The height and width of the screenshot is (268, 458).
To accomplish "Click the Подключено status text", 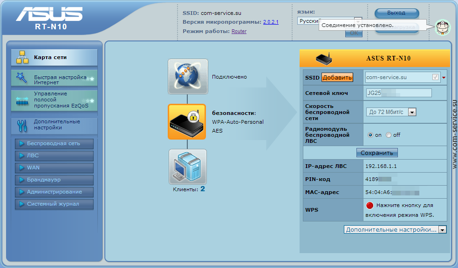I will pyautogui.click(x=229, y=77).
